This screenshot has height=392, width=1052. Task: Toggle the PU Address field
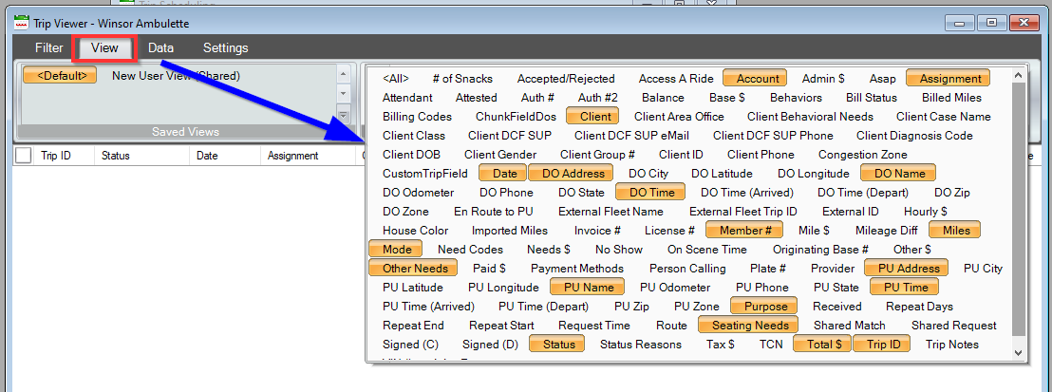pyautogui.click(x=909, y=268)
